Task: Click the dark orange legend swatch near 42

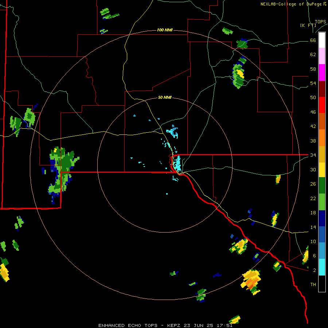Action: point(322,121)
